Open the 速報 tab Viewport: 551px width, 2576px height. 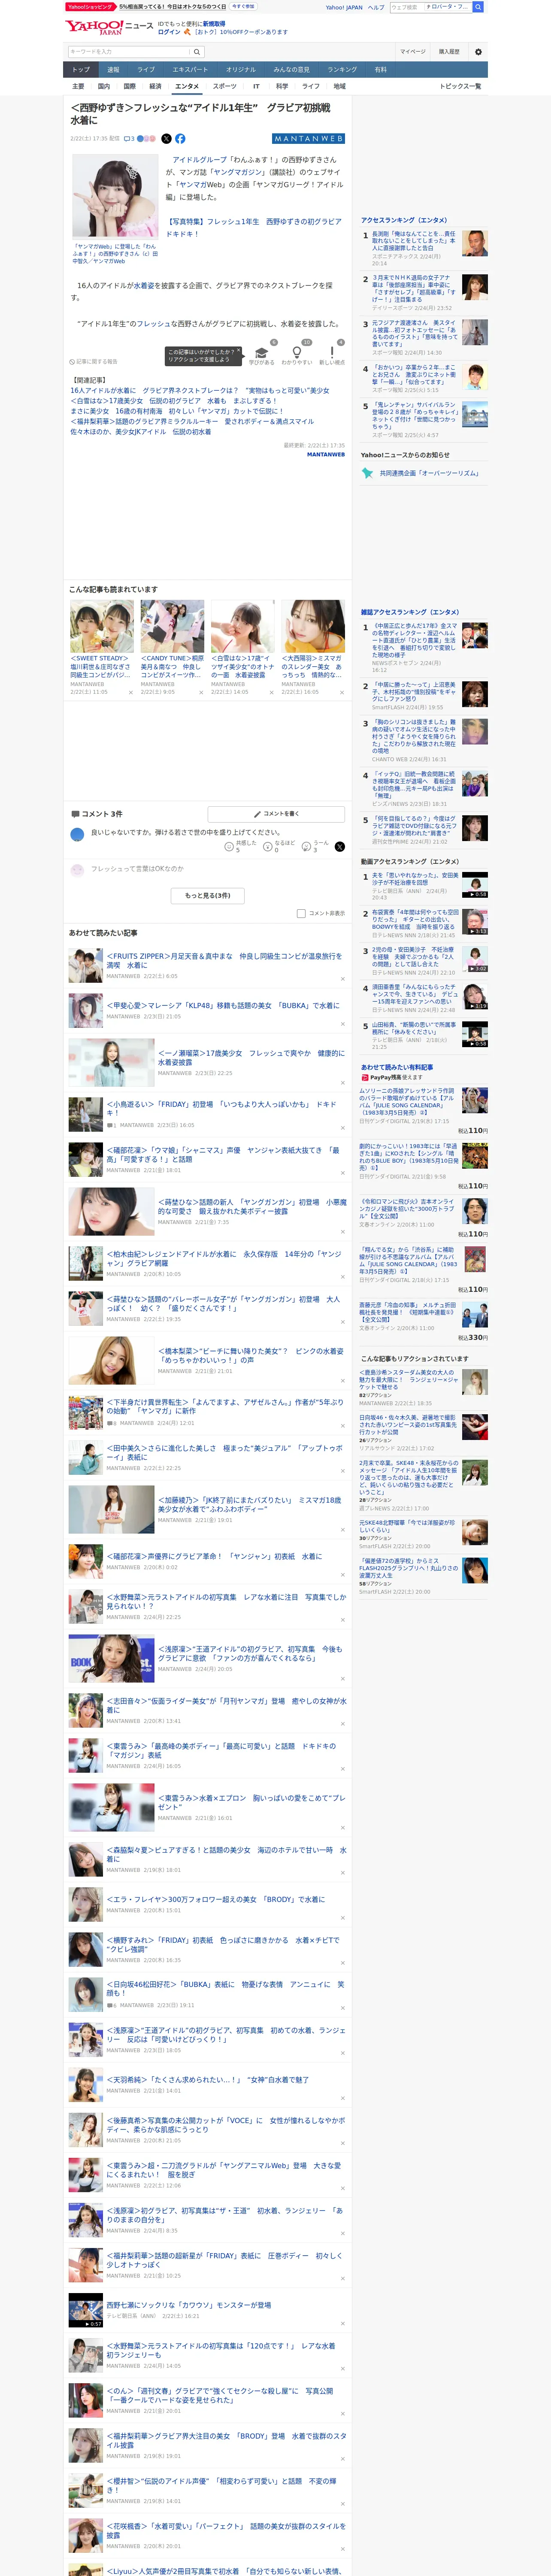tap(113, 69)
